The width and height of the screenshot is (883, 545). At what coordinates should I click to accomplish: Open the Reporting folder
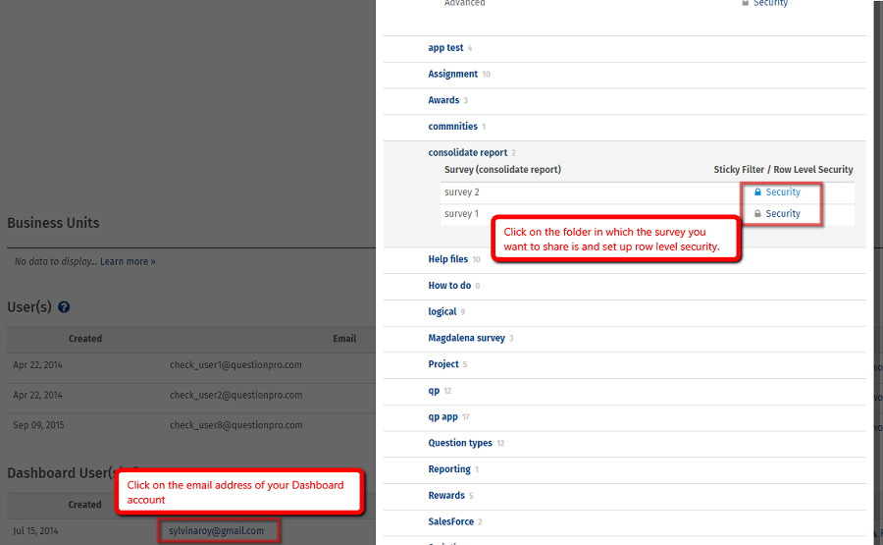[x=449, y=469]
